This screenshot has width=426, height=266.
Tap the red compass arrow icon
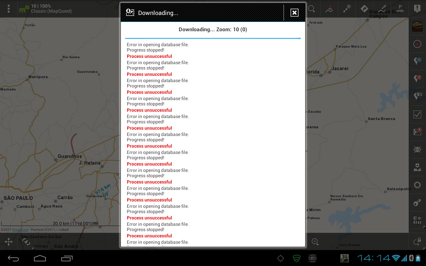(417, 44)
